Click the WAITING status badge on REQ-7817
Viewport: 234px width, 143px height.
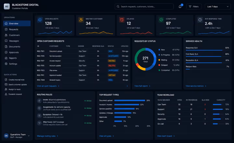click(111, 61)
